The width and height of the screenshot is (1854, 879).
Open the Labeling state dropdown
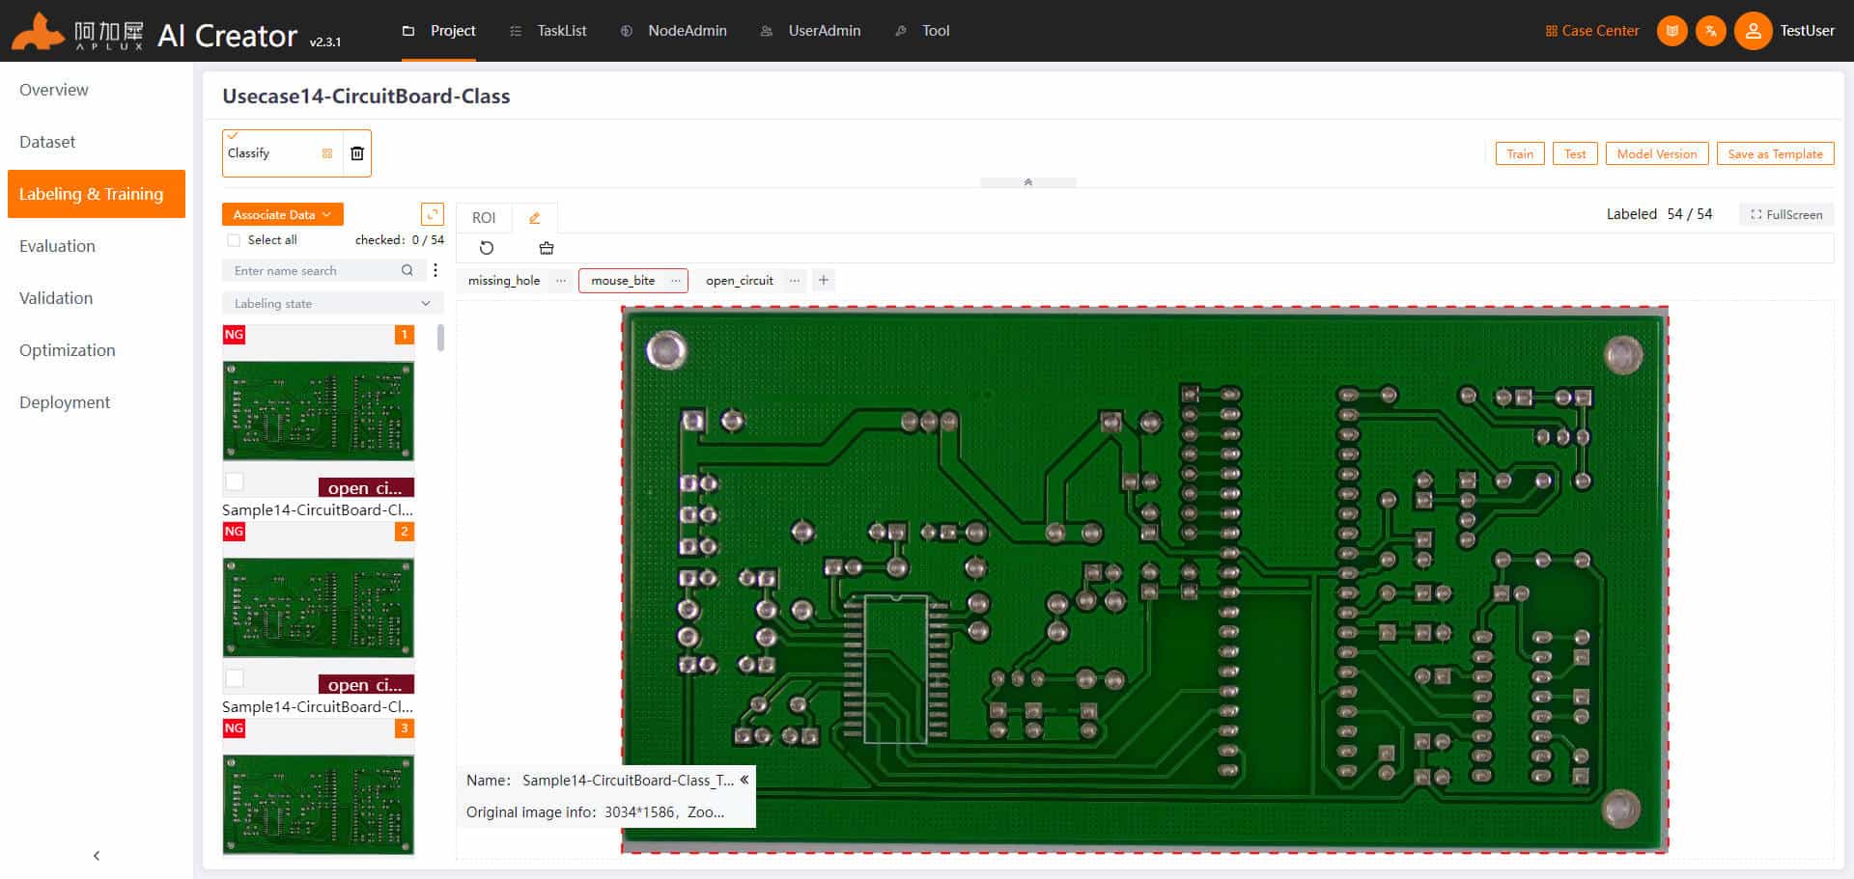click(332, 304)
